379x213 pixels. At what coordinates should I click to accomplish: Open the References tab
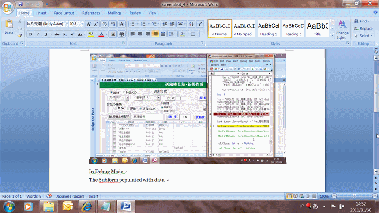[x=91, y=13]
